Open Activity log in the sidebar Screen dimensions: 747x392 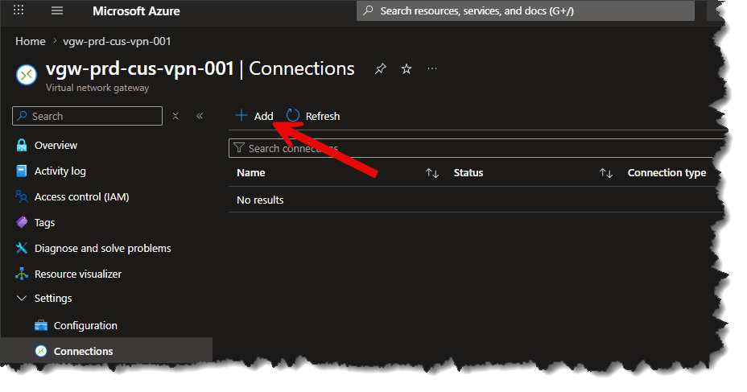[60, 171]
